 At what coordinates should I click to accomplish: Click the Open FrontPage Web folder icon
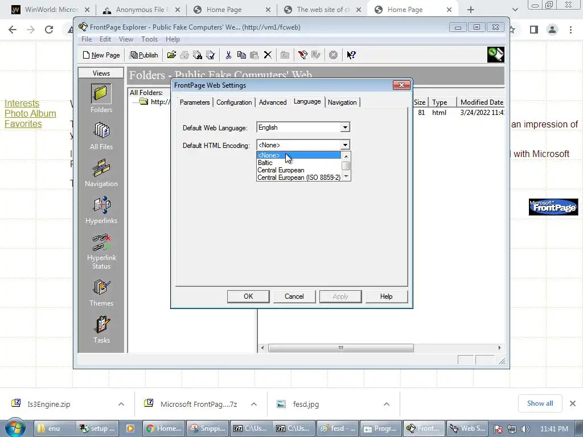coord(171,55)
